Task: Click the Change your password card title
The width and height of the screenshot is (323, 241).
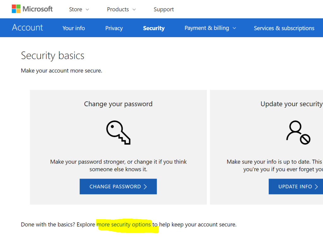Action: coord(118,104)
